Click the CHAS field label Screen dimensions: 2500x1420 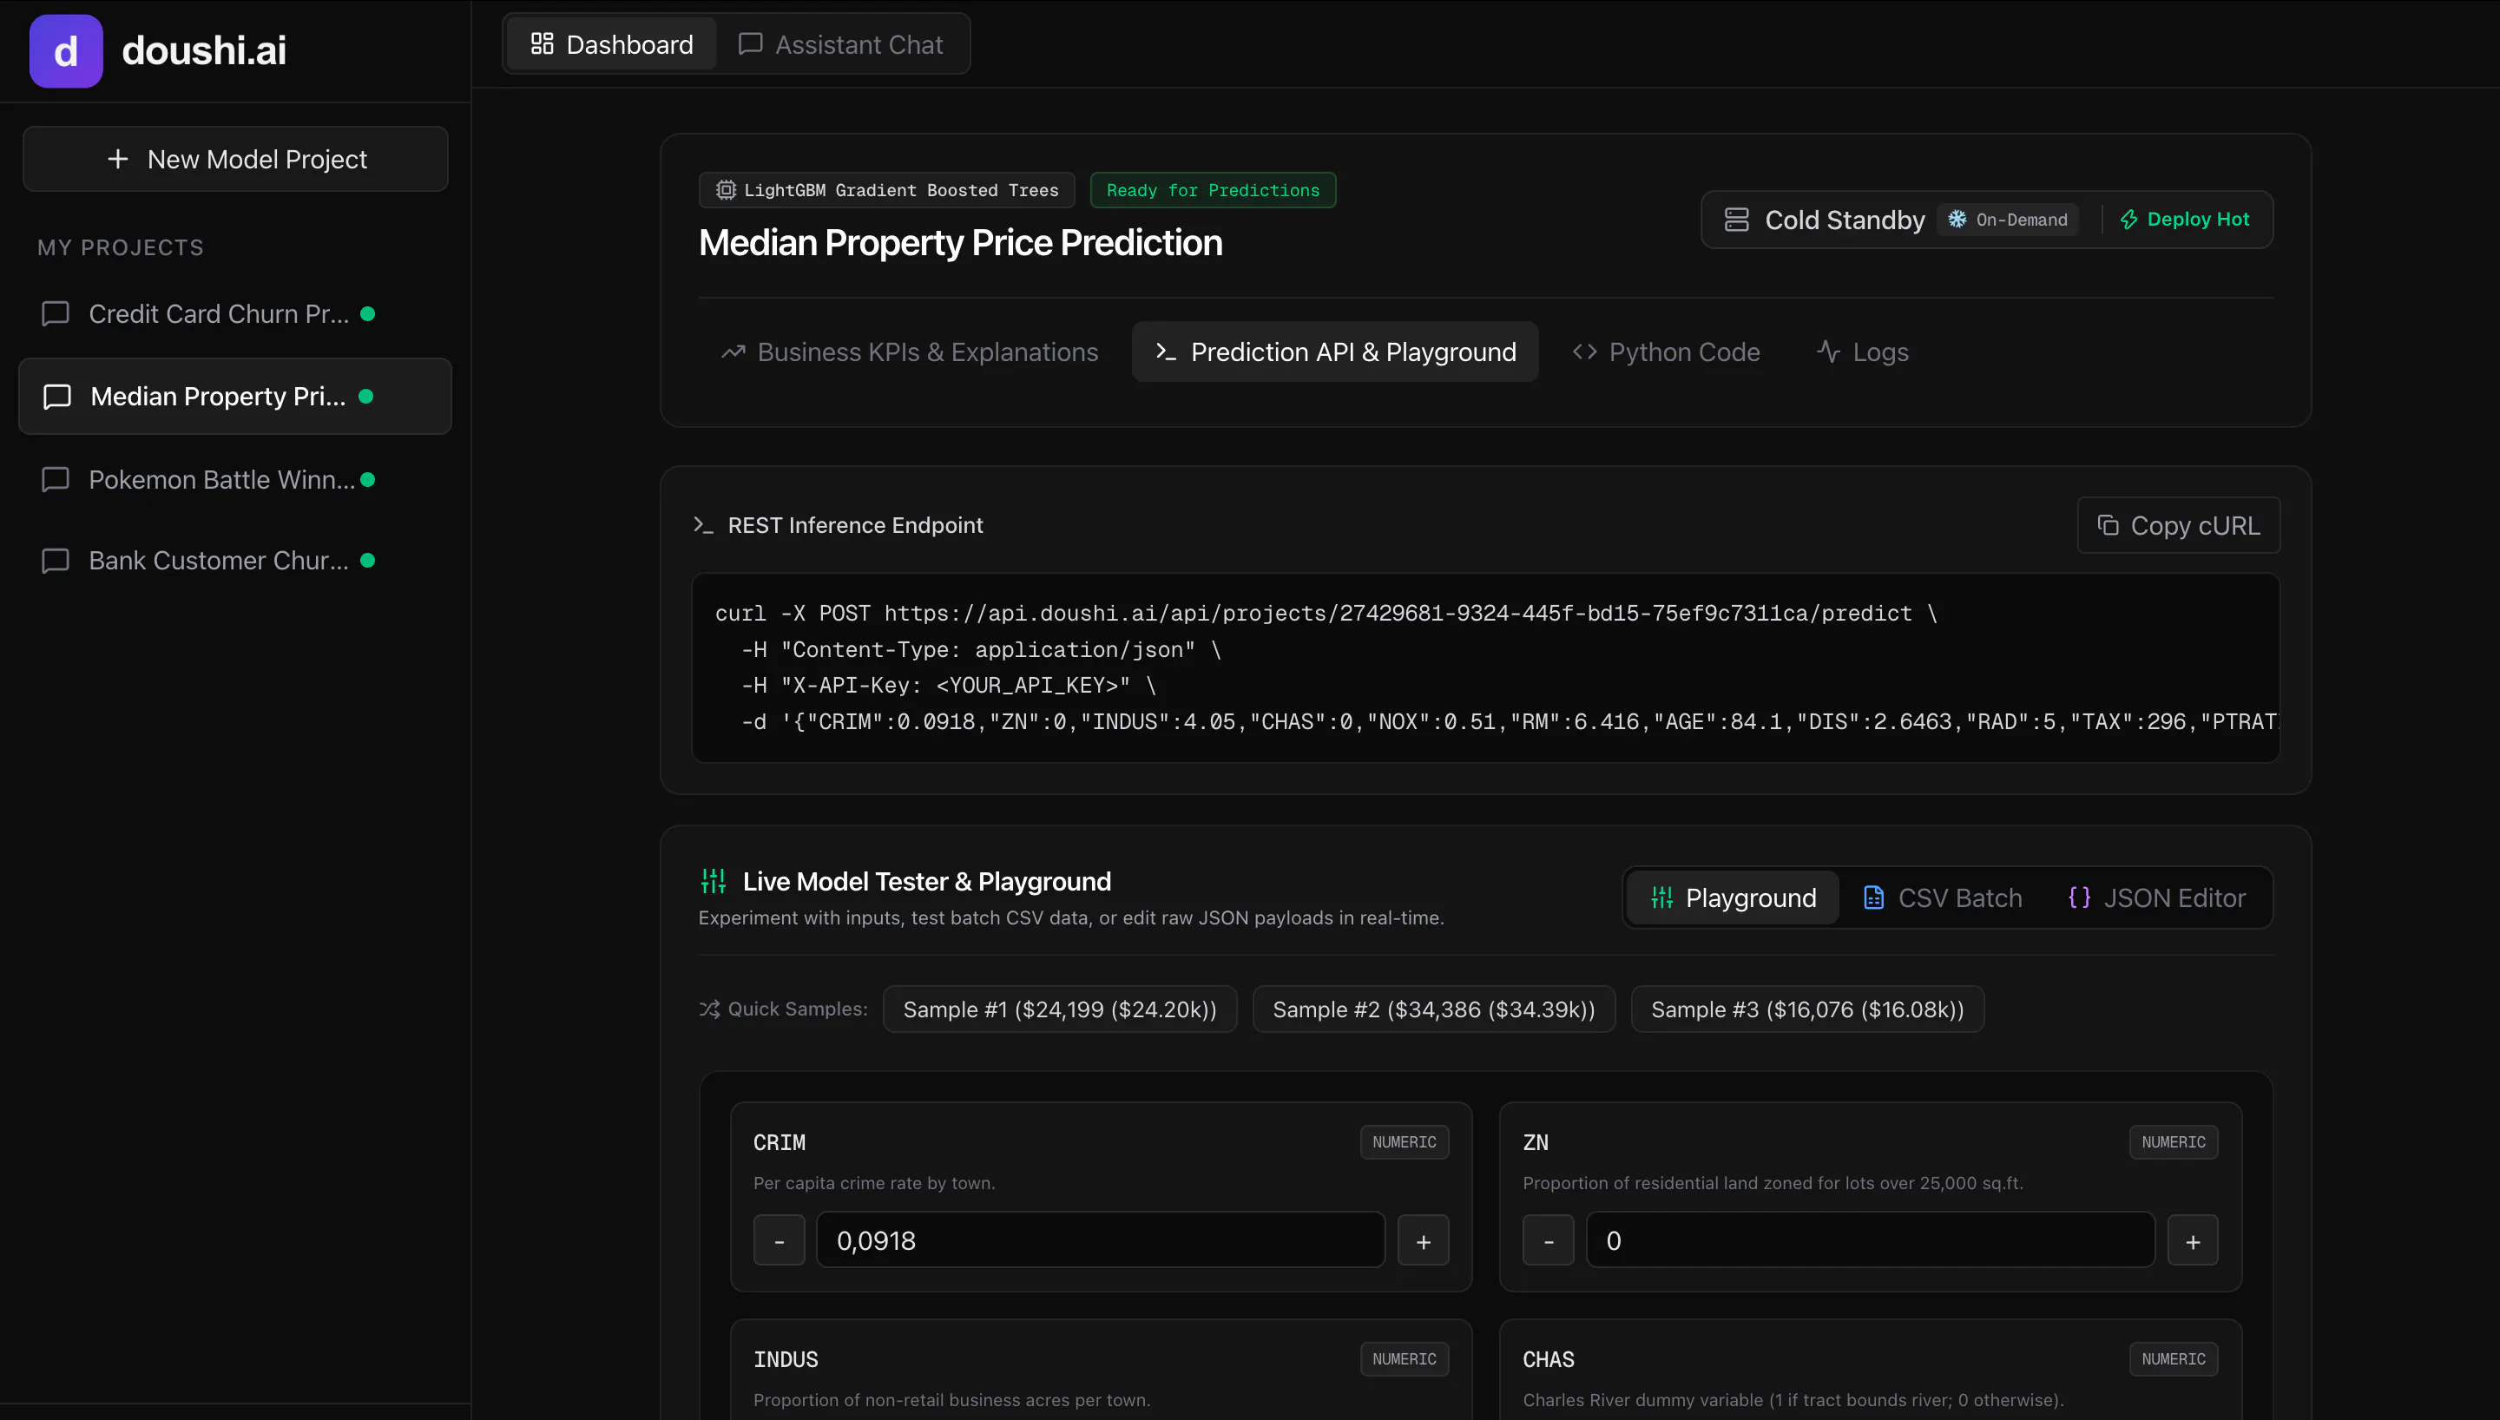(x=1549, y=1358)
